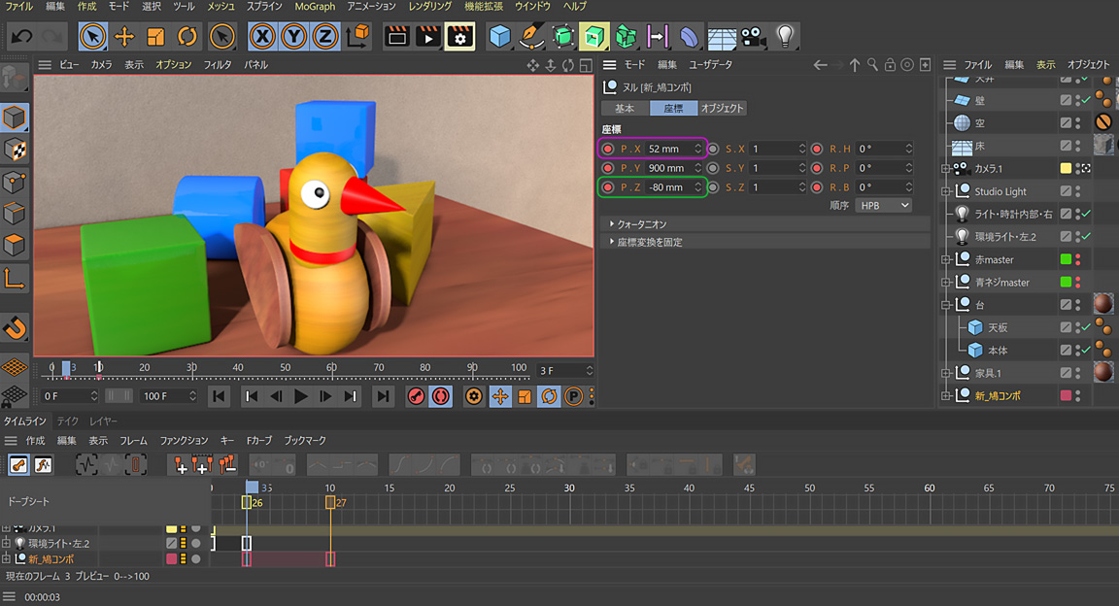Open the 順序 HPB rotation order dropdown
This screenshot has width=1119, height=606.
883,205
